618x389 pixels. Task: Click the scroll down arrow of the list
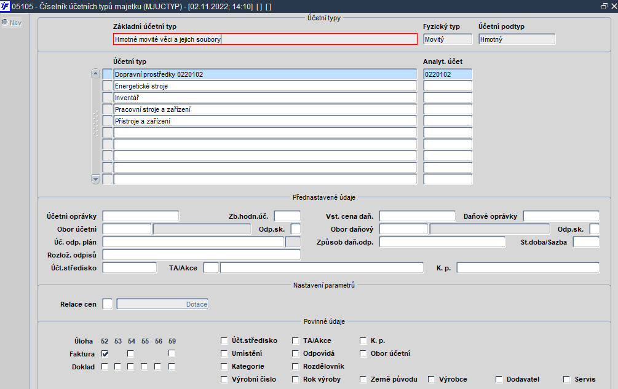pos(95,179)
